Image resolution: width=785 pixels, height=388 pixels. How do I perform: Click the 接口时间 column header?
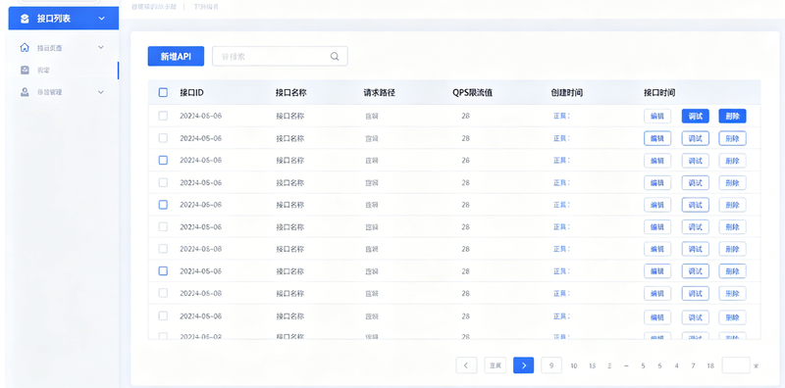click(659, 92)
